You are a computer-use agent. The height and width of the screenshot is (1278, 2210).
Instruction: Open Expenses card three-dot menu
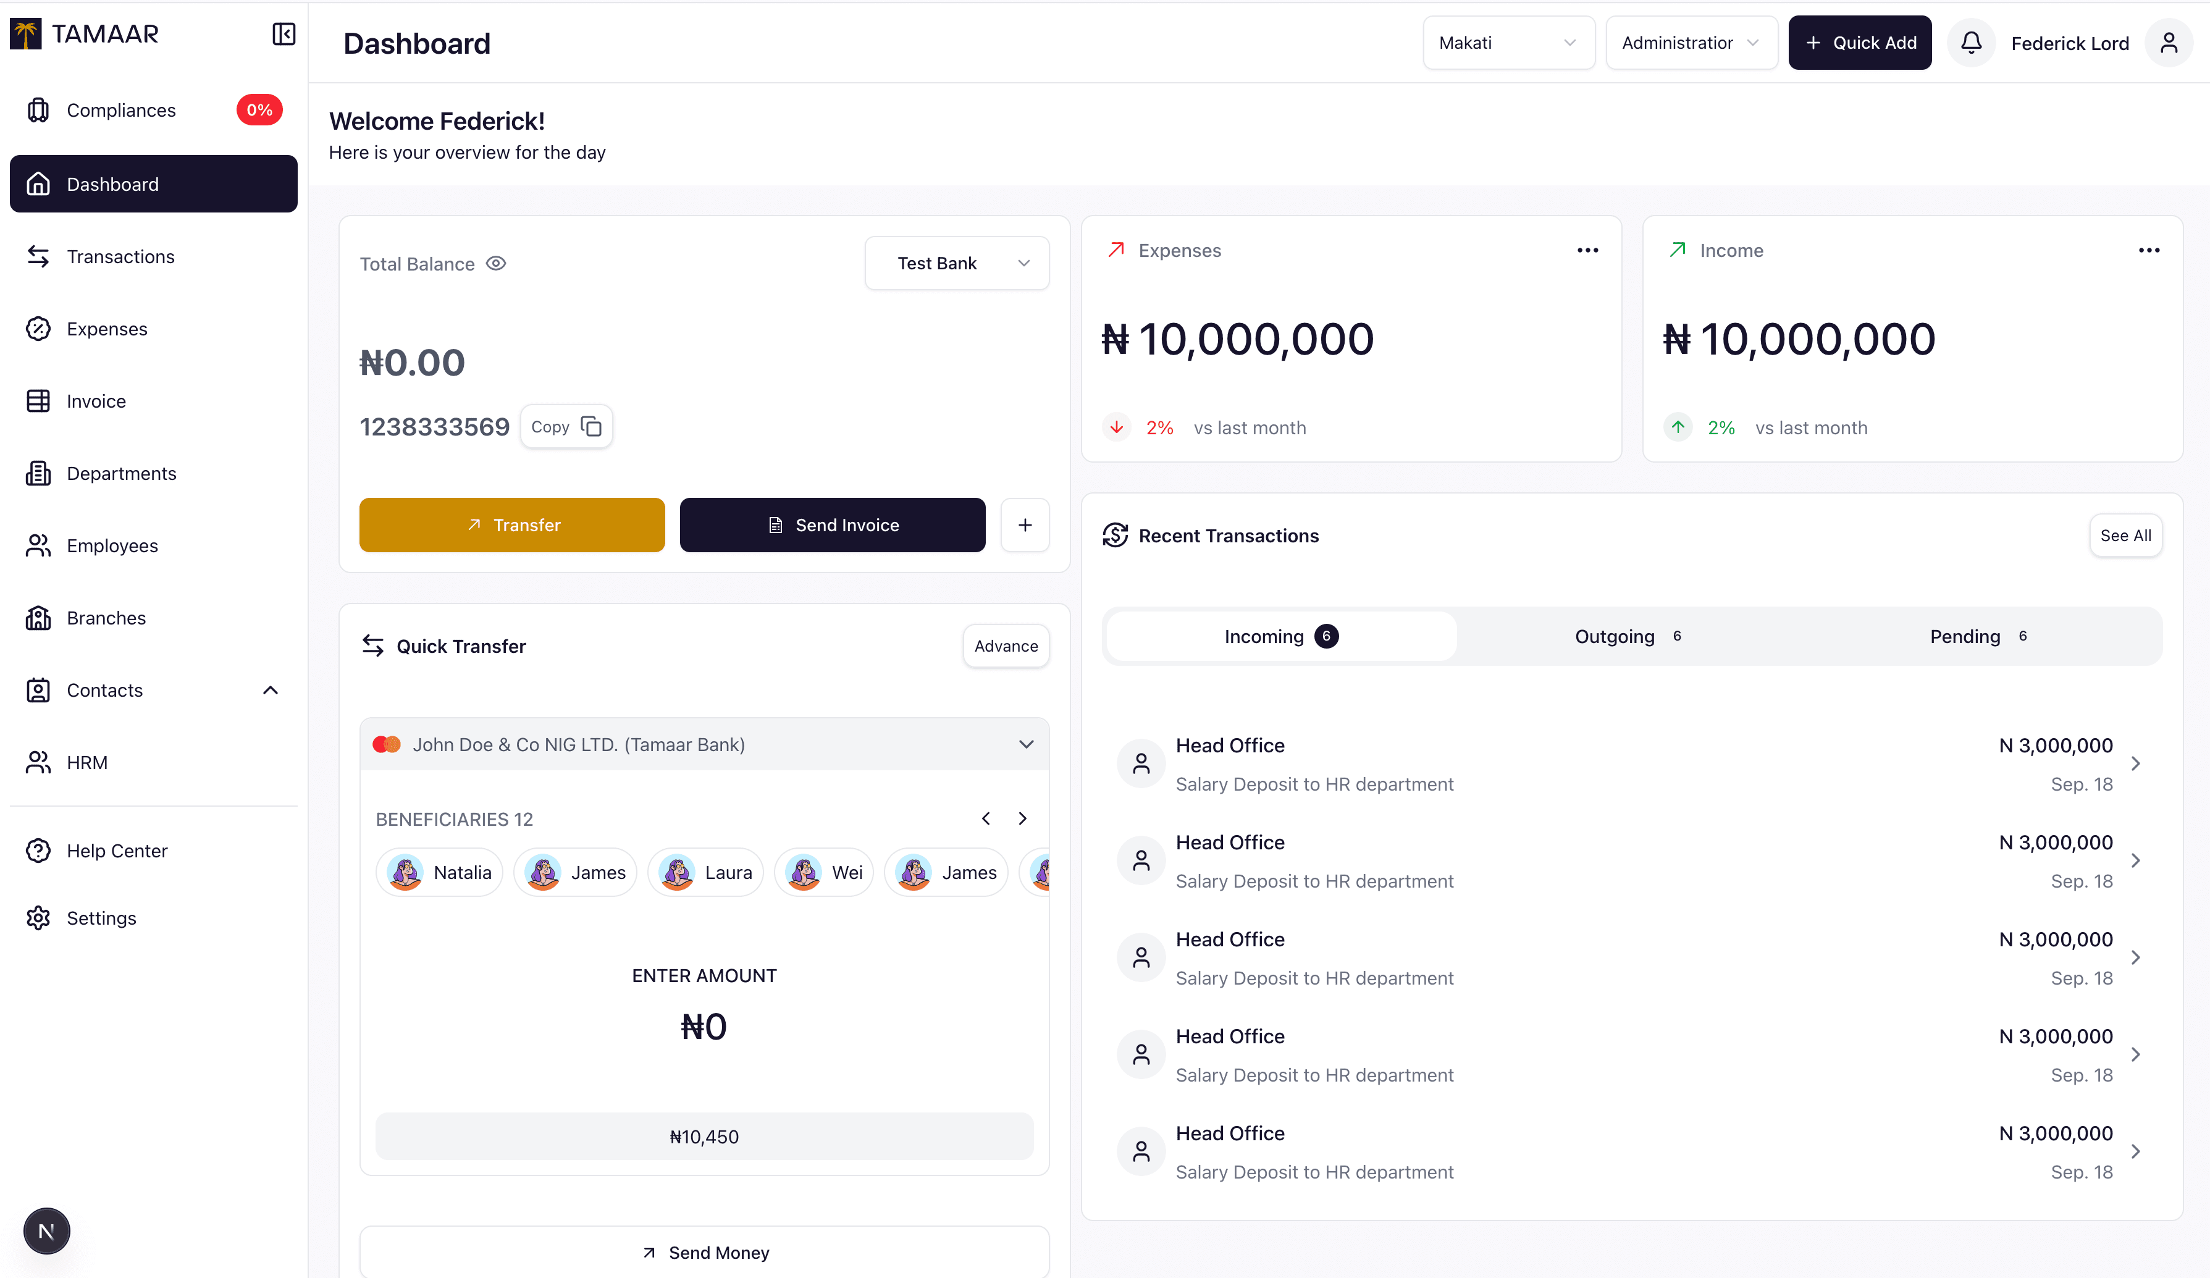[1587, 251]
